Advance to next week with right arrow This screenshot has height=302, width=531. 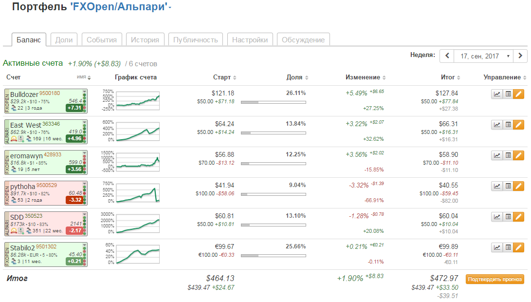[x=521, y=56]
